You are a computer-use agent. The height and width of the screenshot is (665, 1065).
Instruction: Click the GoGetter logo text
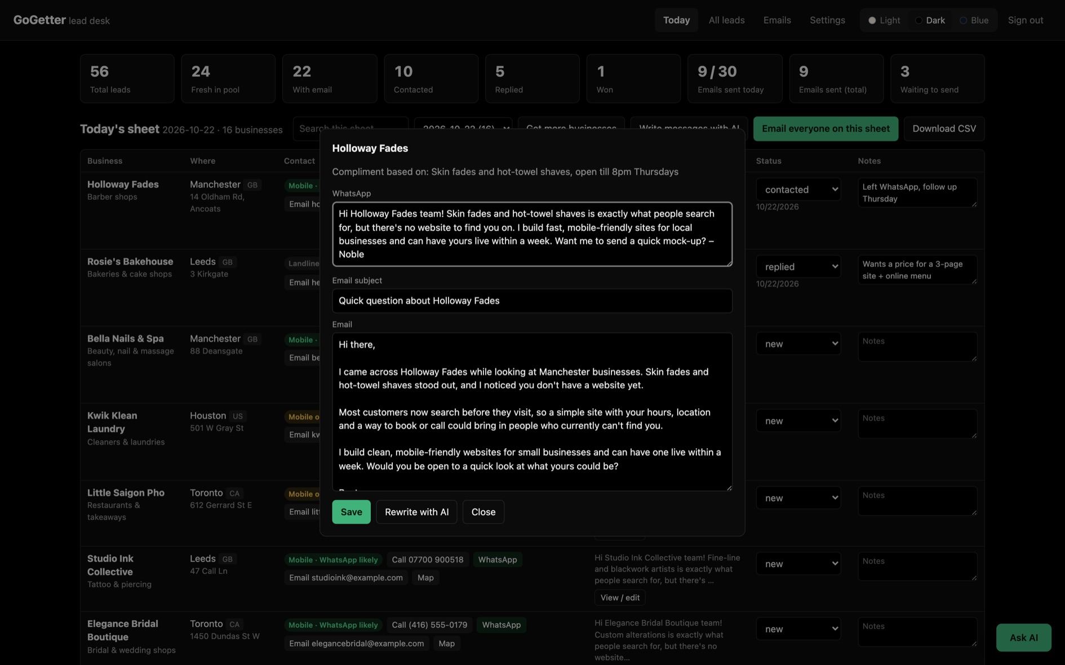pyautogui.click(x=39, y=20)
